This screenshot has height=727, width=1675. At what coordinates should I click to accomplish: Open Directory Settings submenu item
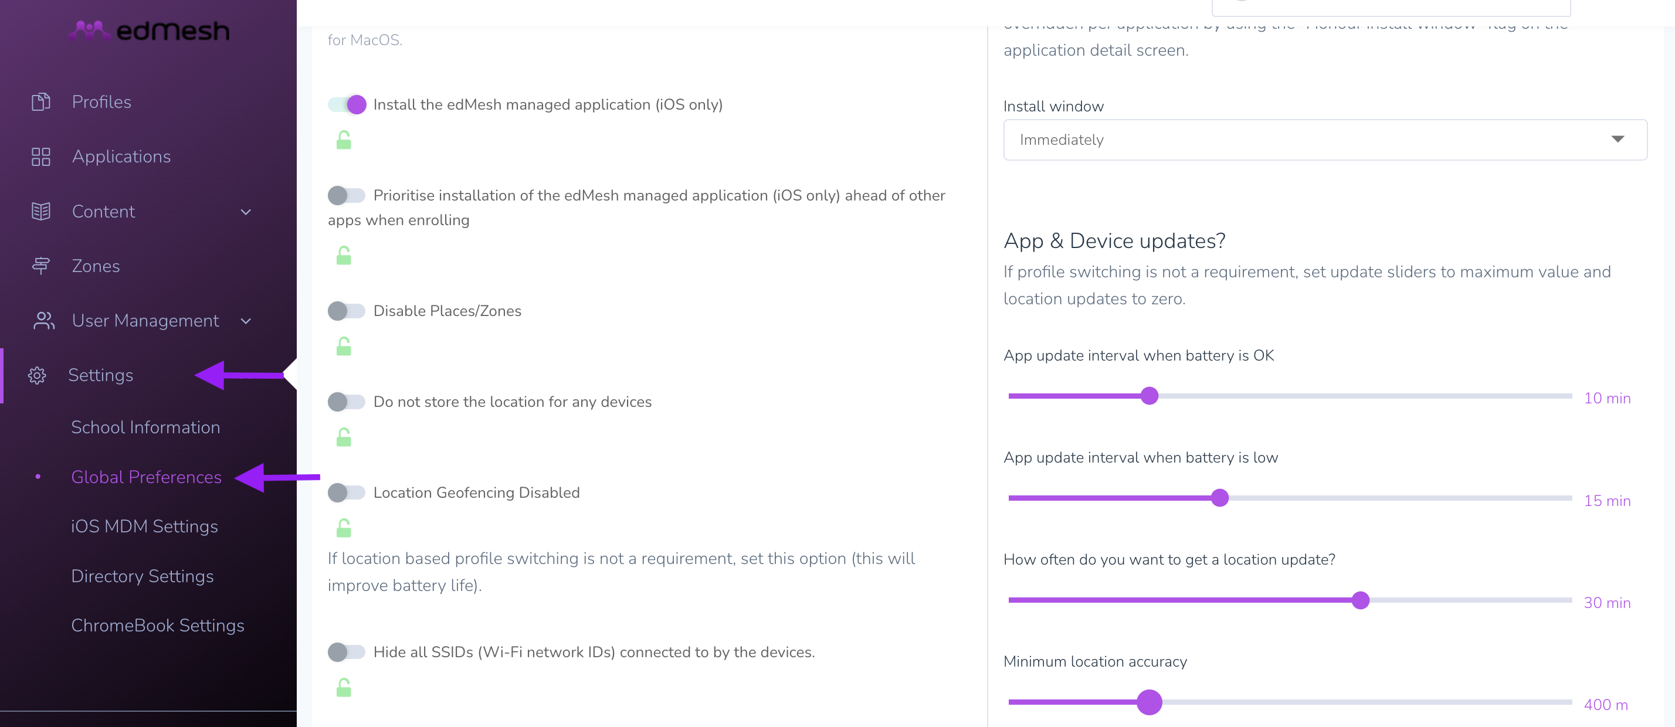[143, 576]
